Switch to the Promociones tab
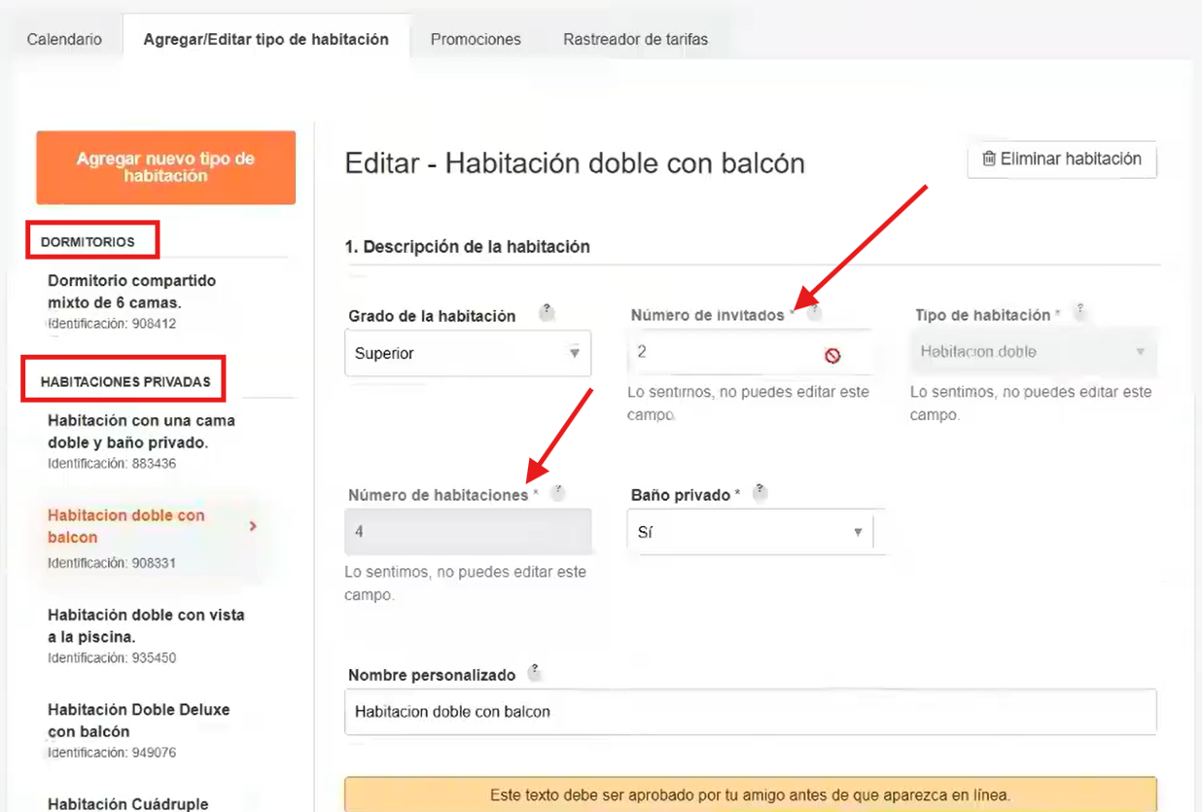1202x812 pixels. pyautogui.click(x=476, y=40)
